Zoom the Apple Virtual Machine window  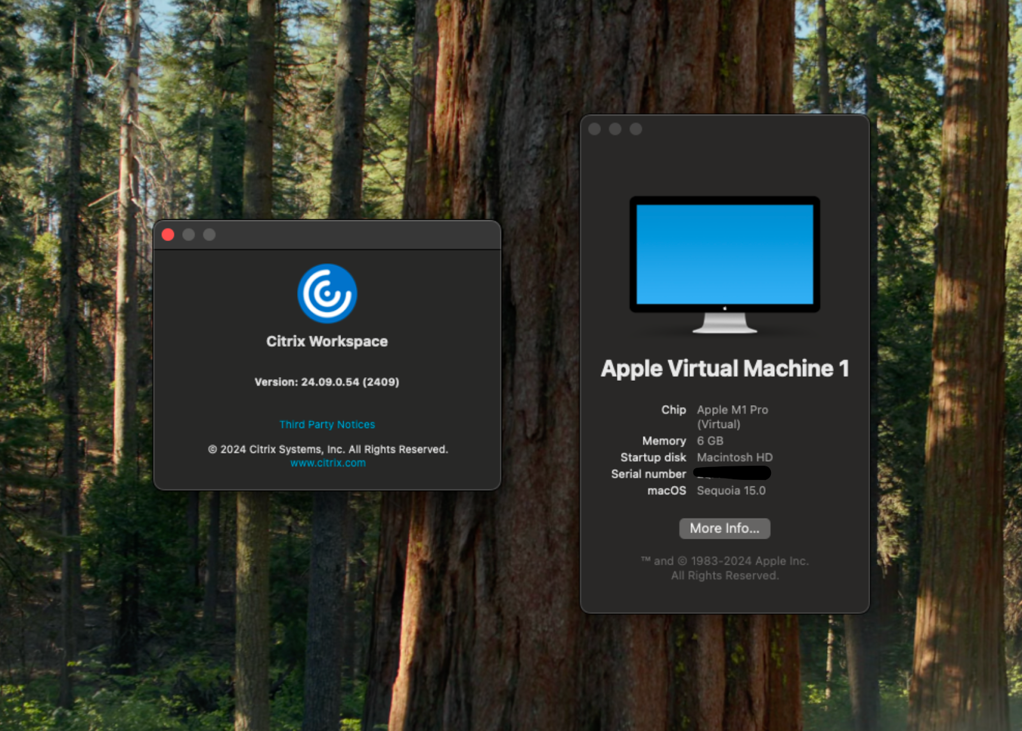click(636, 129)
